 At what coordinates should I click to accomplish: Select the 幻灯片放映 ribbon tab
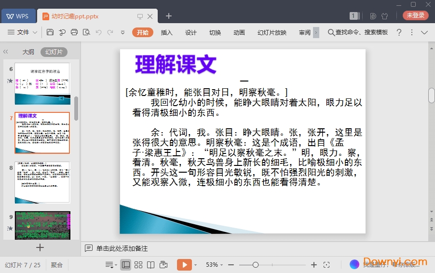tap(272, 32)
